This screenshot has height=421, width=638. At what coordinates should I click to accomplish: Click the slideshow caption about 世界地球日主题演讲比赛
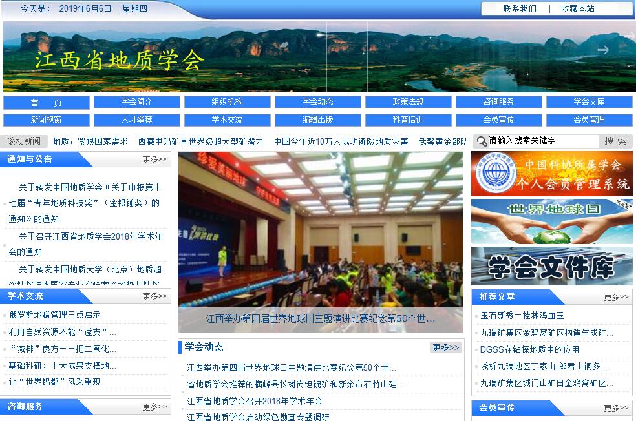point(320,318)
